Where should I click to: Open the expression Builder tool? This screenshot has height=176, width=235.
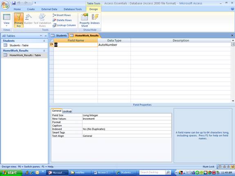[x=28, y=19]
